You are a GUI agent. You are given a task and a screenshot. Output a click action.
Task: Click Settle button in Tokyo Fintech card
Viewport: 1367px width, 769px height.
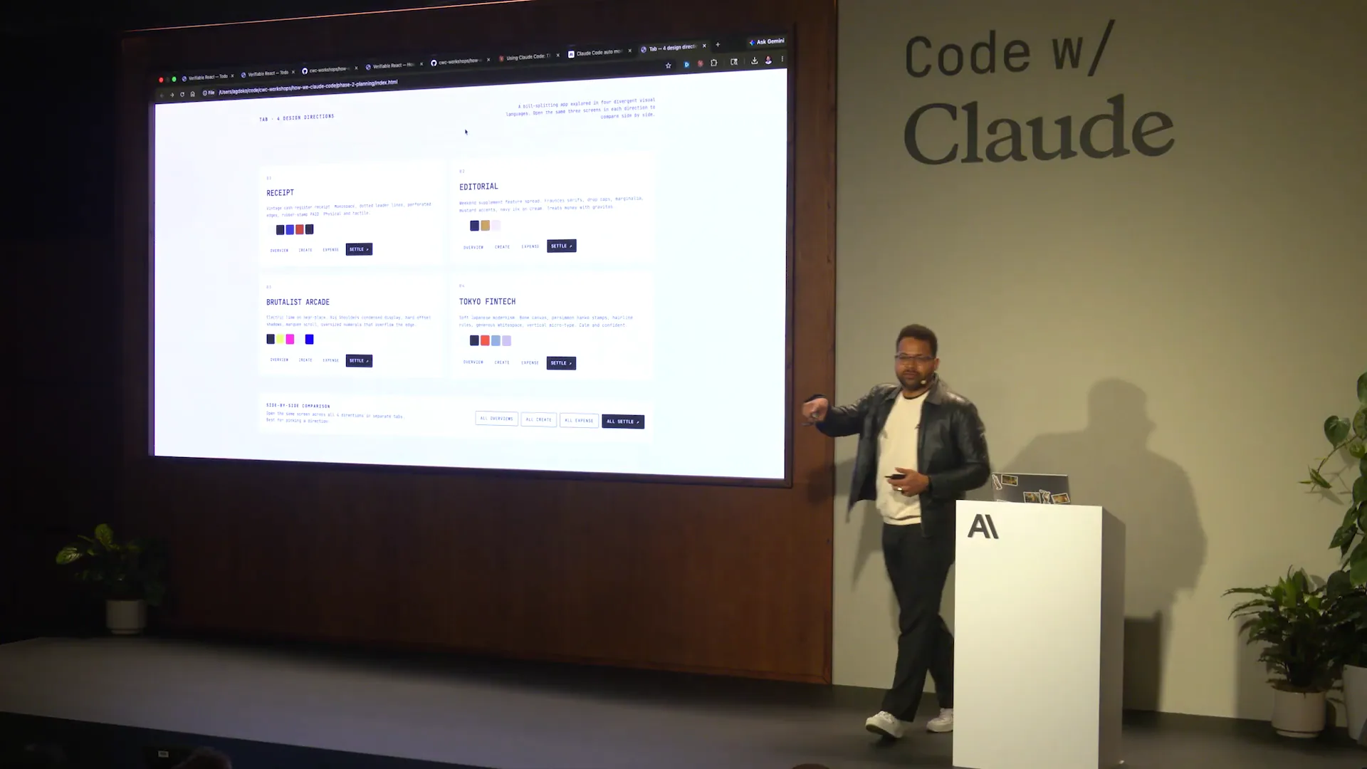coord(561,363)
